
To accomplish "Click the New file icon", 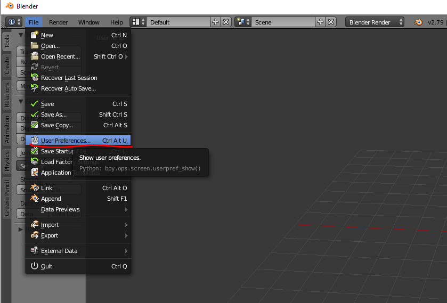I will tap(35, 35).
